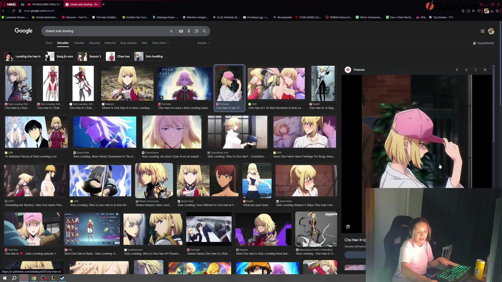Expand the Araçlar tools dropdown
This screenshot has height=282, width=502.
pos(203,43)
